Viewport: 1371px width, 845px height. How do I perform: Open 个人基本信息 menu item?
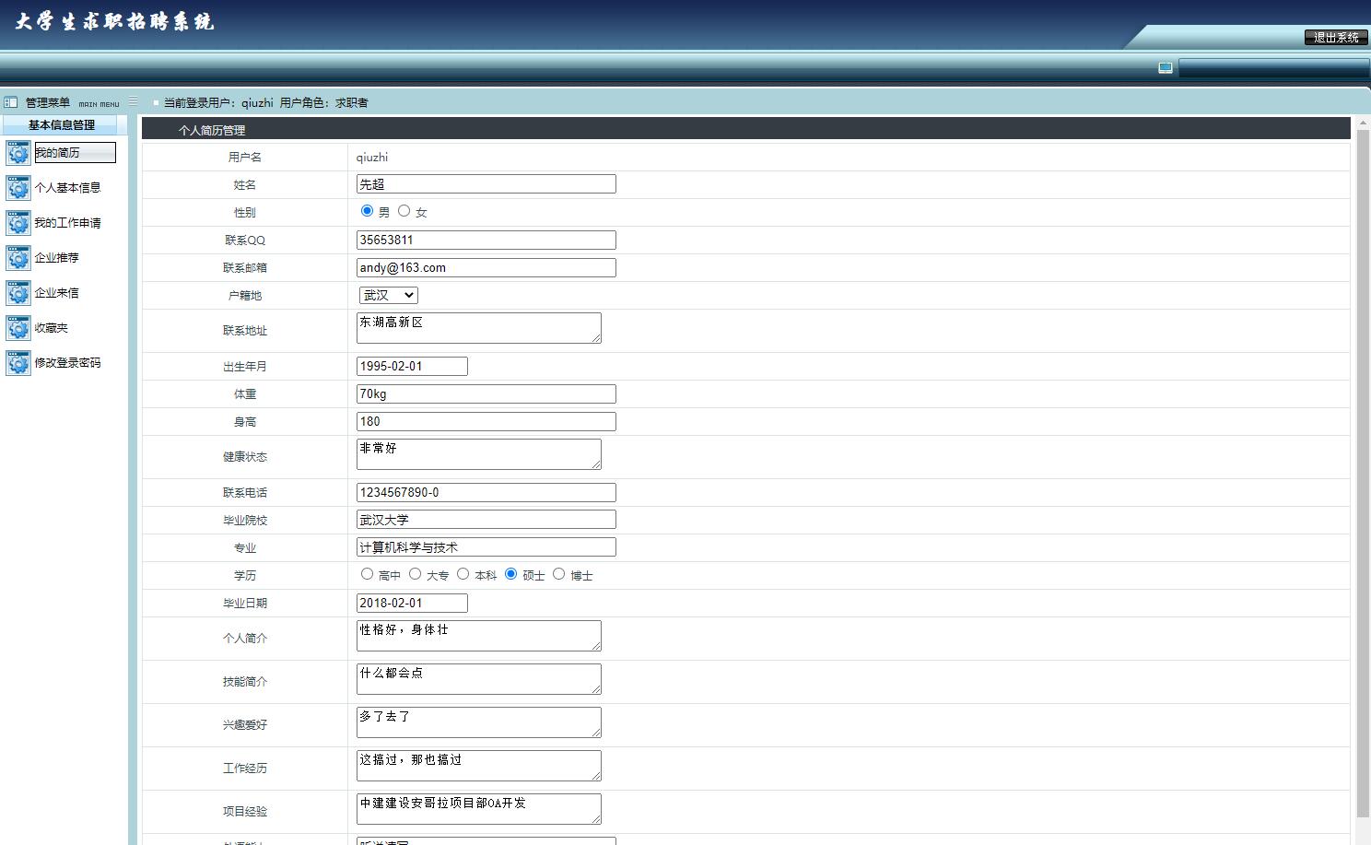click(x=67, y=188)
